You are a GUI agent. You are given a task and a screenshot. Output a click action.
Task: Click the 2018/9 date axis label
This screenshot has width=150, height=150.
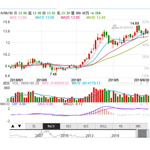click(x=41, y=80)
